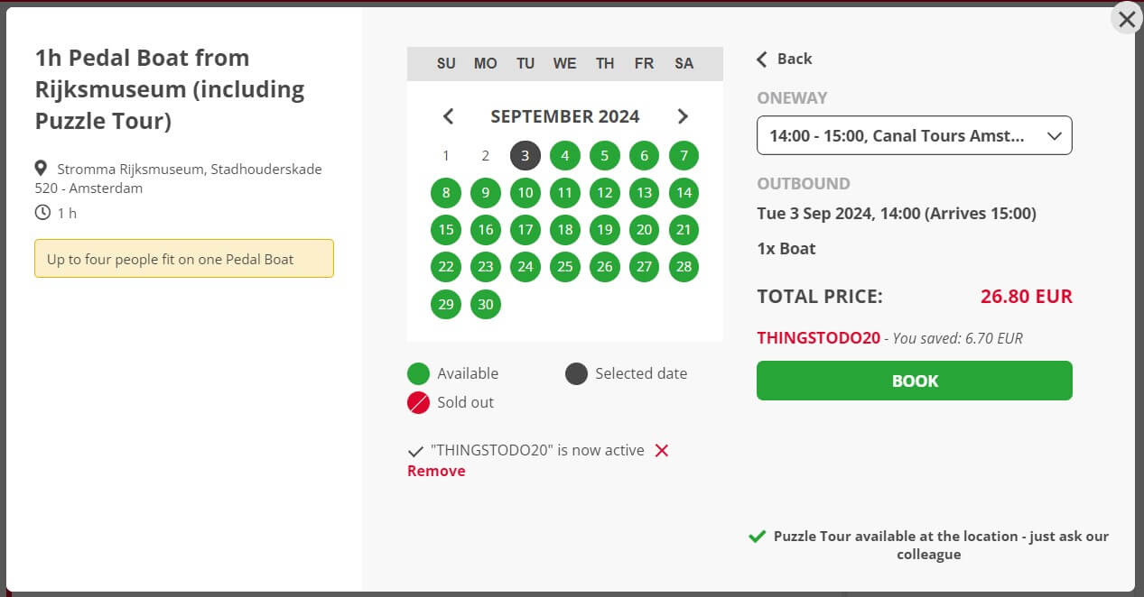Click Remove to clear the promo code
1144x597 pixels.
click(x=435, y=470)
